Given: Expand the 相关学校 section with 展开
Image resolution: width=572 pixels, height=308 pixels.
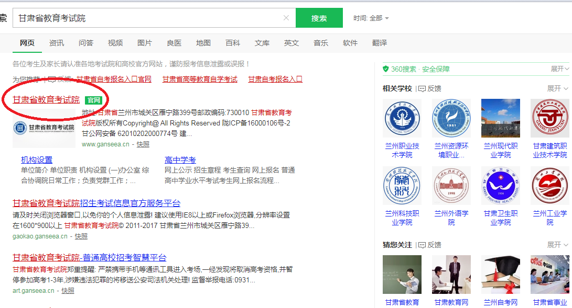Looking at the screenshot, I should 558,88.
